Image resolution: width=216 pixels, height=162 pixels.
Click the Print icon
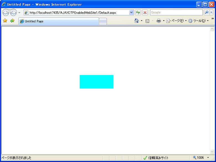159,21
